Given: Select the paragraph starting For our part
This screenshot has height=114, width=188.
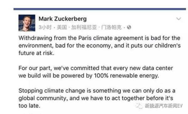Looking at the screenshot, I should [x=96, y=72].
